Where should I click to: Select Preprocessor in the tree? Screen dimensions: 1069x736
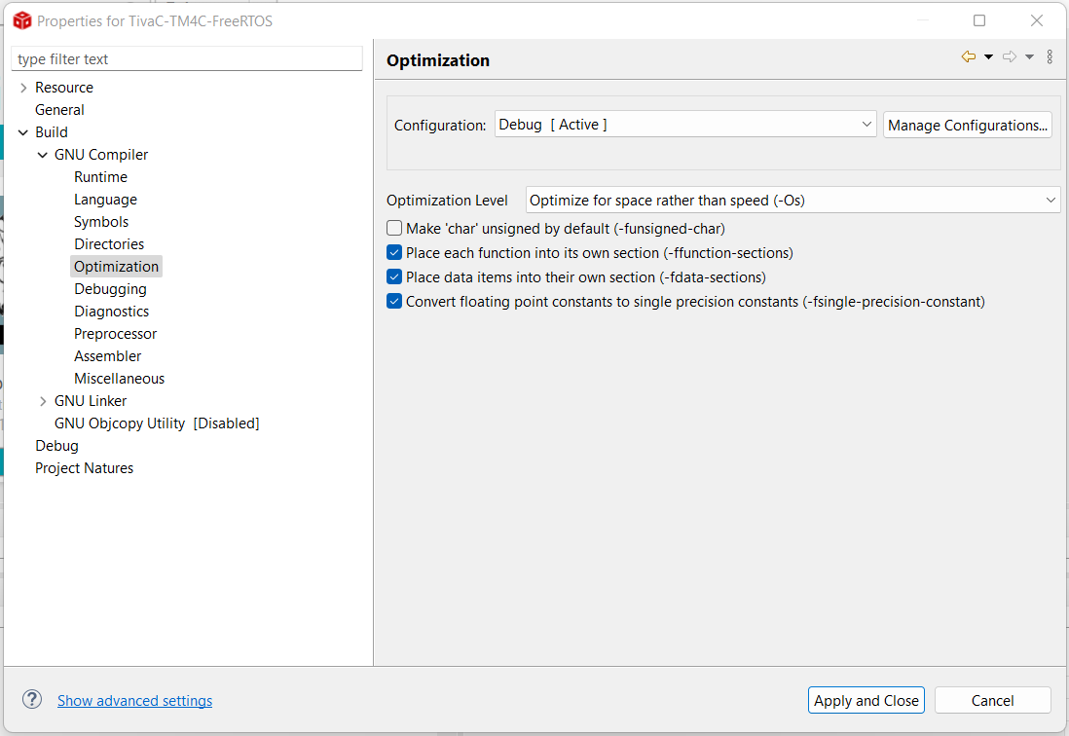(115, 334)
